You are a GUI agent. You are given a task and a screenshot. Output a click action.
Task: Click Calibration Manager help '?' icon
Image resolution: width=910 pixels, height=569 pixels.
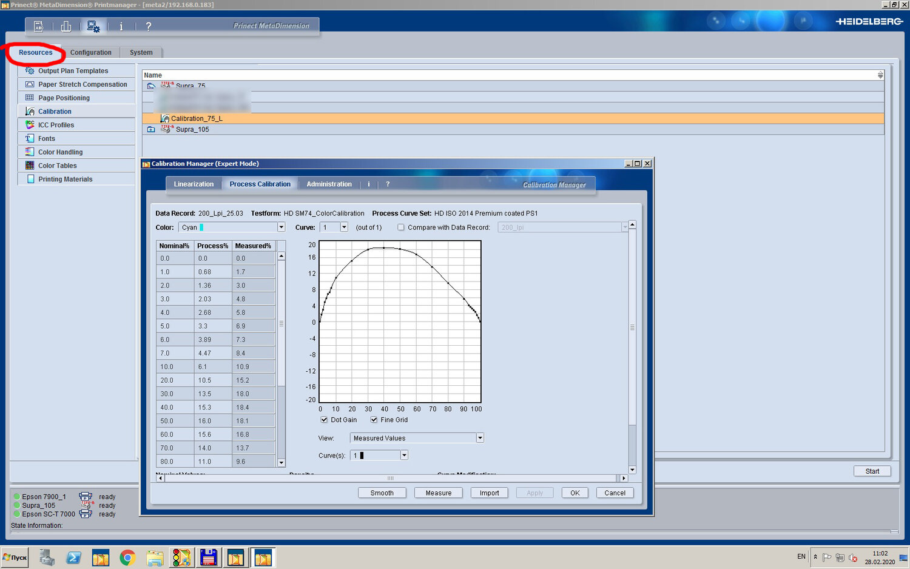click(x=388, y=184)
